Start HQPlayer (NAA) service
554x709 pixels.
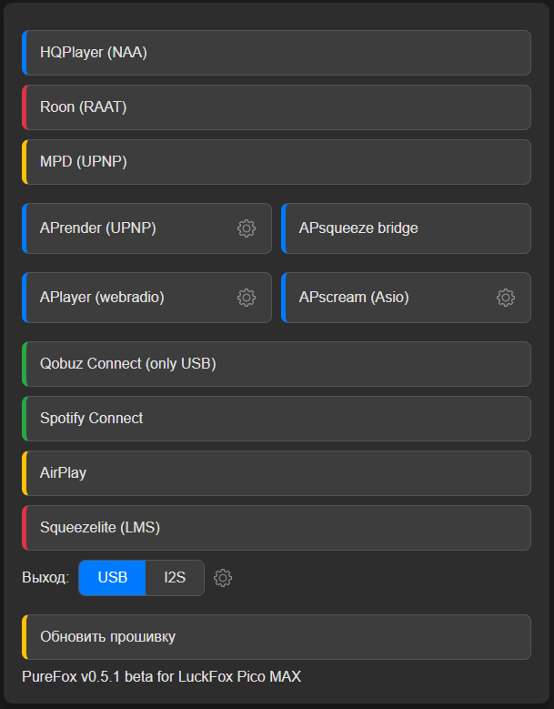click(x=277, y=53)
